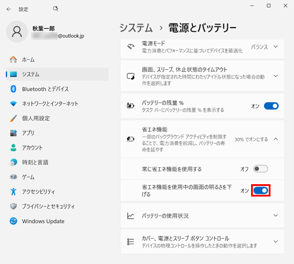Click the 設定 window title text
This screenshot has width=294, height=264.
click(x=24, y=9)
